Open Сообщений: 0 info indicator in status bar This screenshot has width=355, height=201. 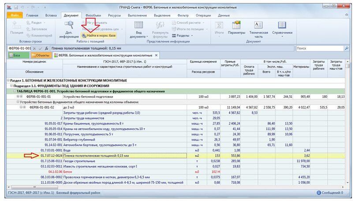point(330,193)
